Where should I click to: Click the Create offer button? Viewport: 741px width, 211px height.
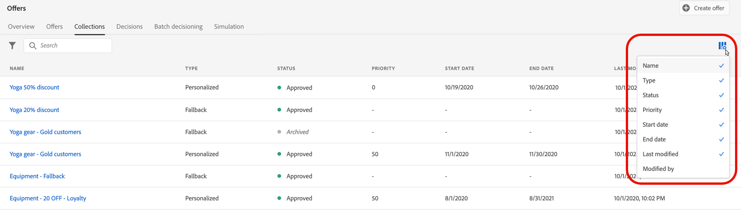point(704,8)
